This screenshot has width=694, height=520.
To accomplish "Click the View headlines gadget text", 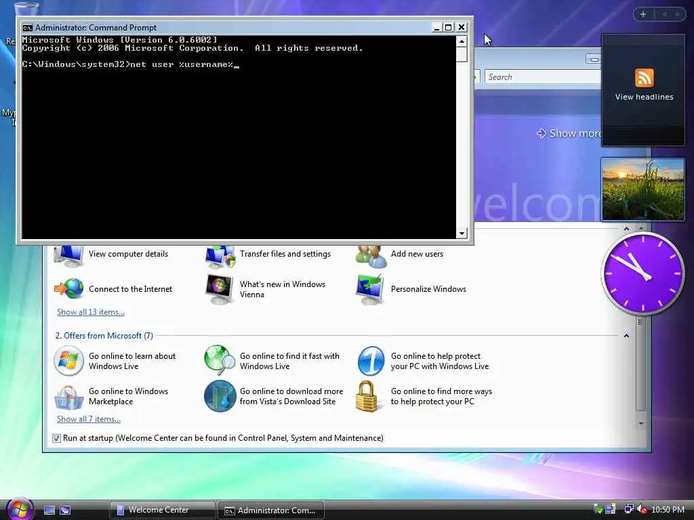I will (x=644, y=97).
